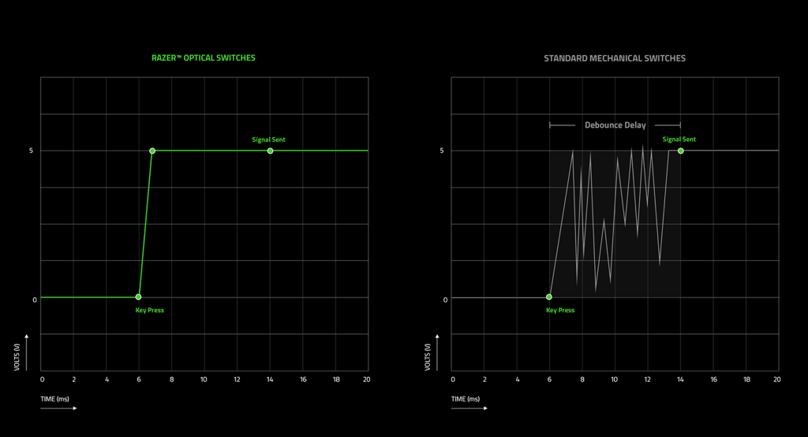
Task: Click x-axis value "14" on optical chart
Action: [270, 379]
